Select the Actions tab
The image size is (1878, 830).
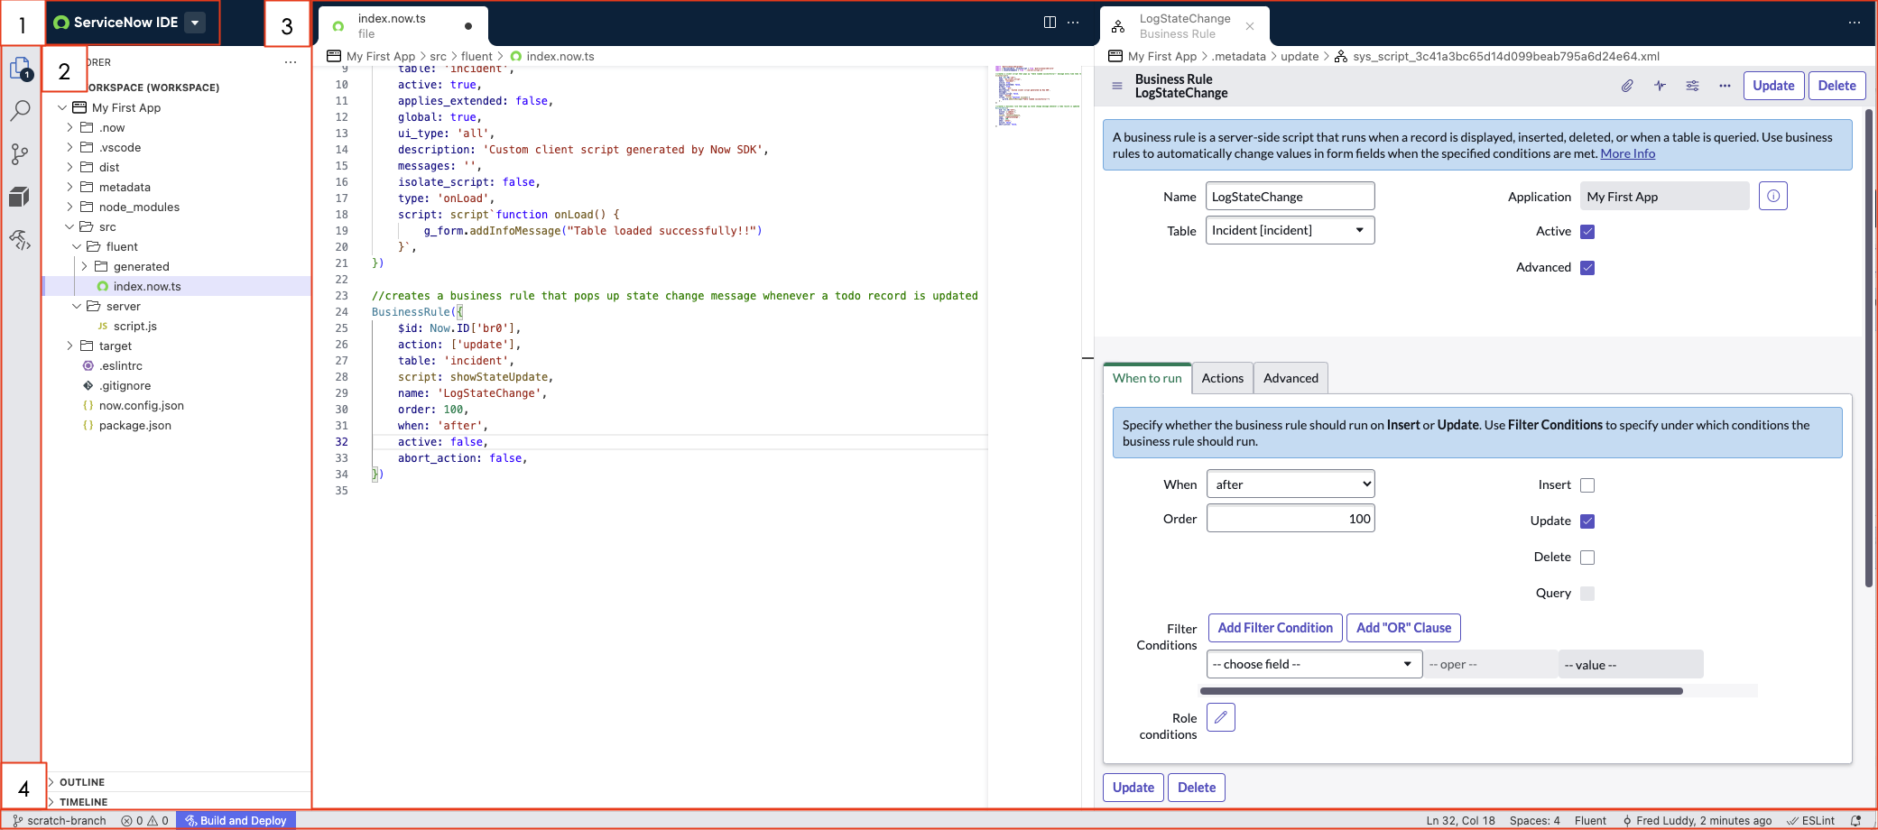point(1222,378)
